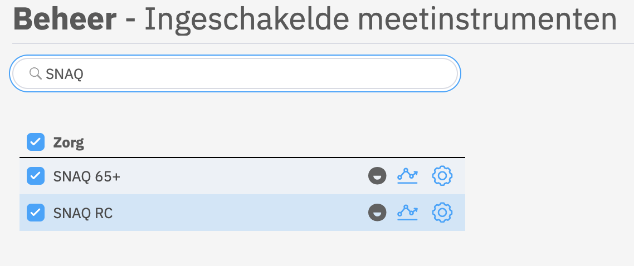Open the gear settings icon for SNAQ RC

coord(442,212)
